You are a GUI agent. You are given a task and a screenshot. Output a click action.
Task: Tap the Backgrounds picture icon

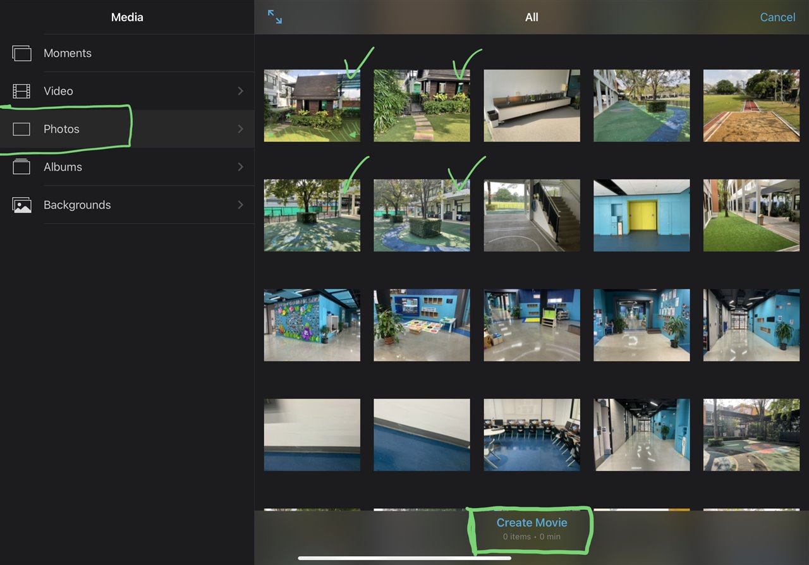[21, 205]
